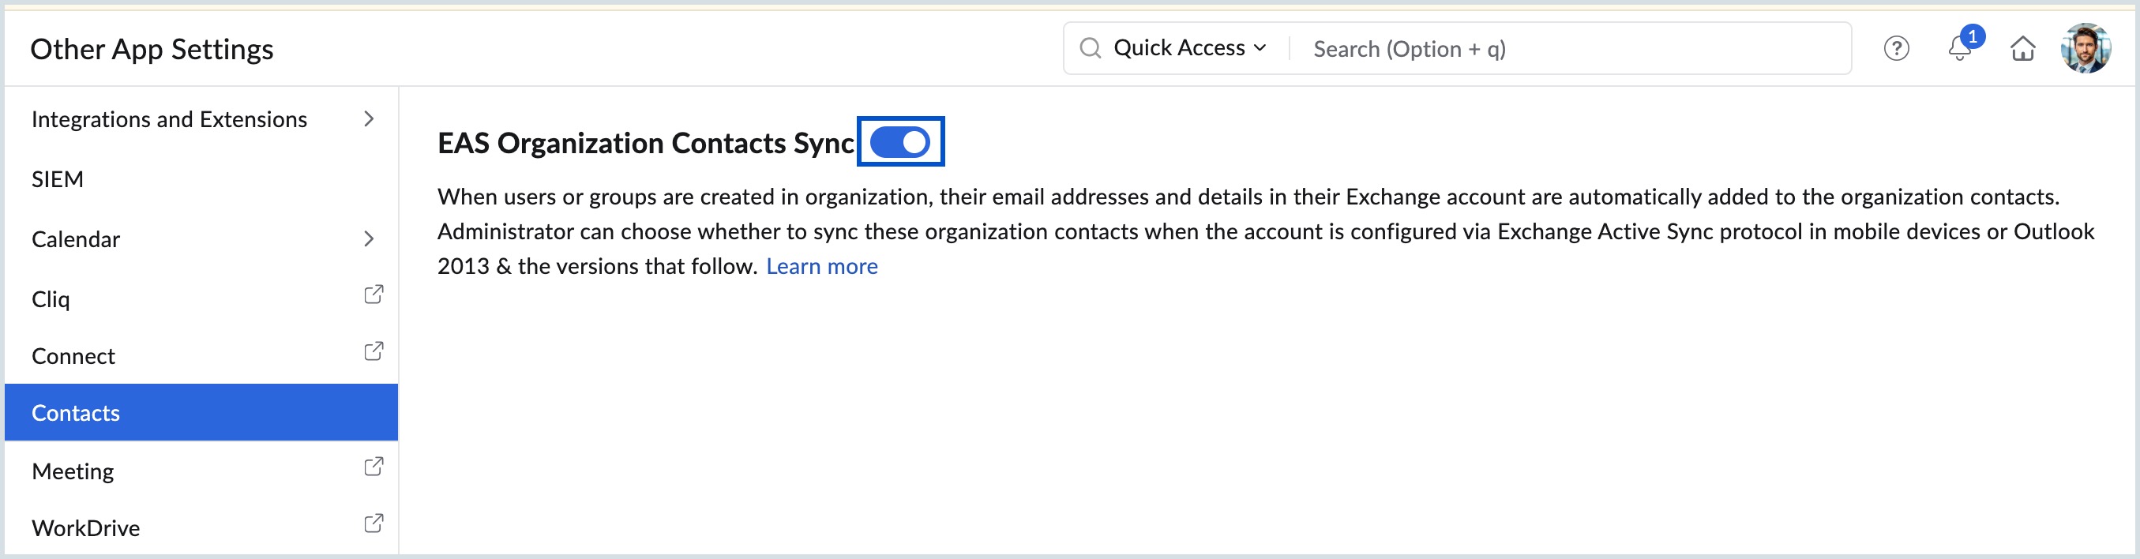Select Meeting in the sidebar
Screen dimensions: 2140x559
point(73,471)
